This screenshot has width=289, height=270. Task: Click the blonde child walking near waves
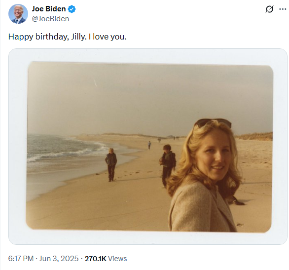tap(111, 165)
